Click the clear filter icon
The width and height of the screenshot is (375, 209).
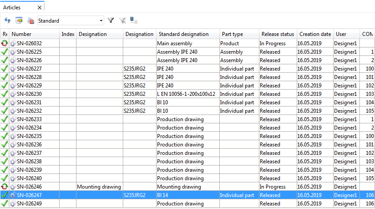pyautogui.click(x=123, y=20)
